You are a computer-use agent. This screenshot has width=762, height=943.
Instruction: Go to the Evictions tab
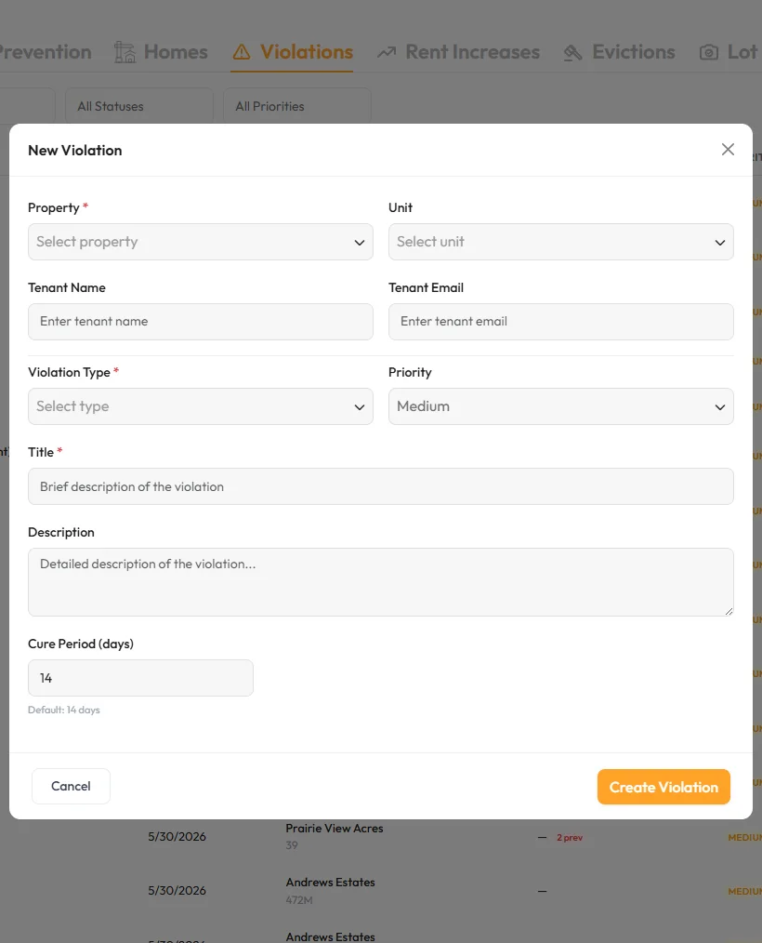point(619,52)
